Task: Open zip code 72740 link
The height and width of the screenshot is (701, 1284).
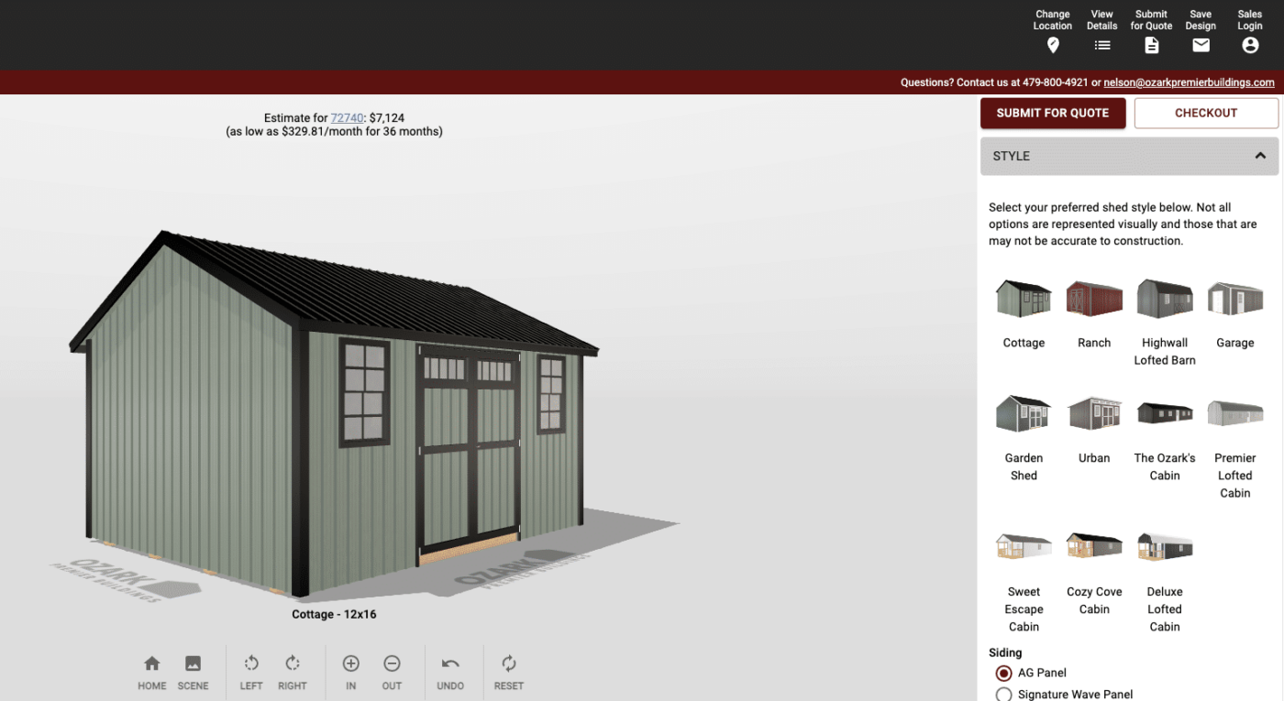Action: click(347, 117)
